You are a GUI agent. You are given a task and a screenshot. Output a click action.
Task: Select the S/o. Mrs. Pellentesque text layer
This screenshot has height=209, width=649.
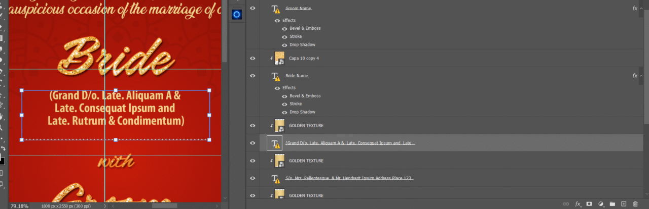click(x=349, y=178)
